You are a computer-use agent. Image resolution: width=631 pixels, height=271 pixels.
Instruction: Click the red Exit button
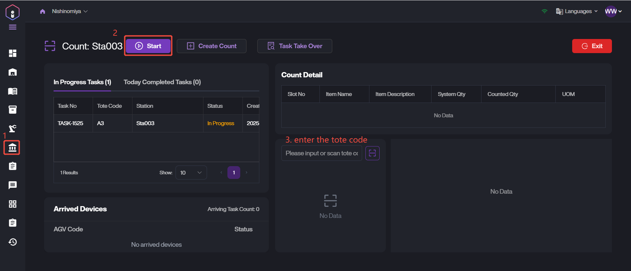(x=592, y=46)
